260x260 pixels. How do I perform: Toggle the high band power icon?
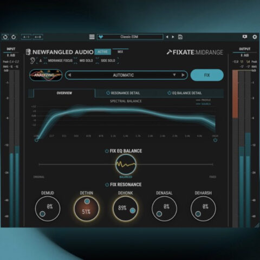pos(215,140)
